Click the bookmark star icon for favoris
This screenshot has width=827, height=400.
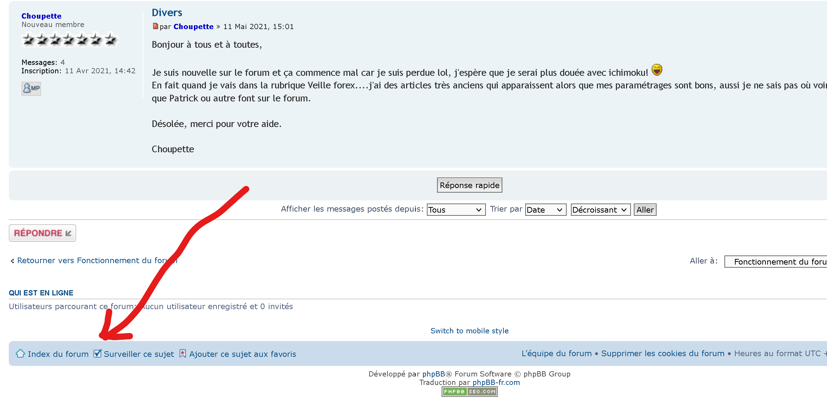(x=183, y=353)
